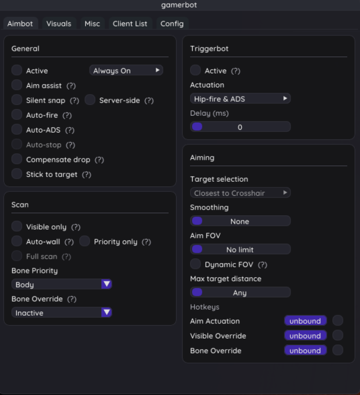
Task: Click the help icon beside Silent snap
Action: pos(75,101)
